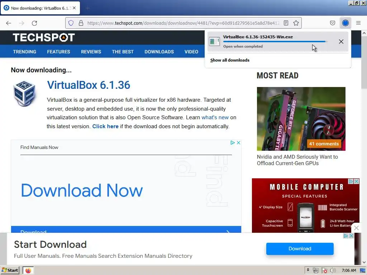367x275 pixels.
Task: Open the DOWNLOADS section
Action: 159,52
